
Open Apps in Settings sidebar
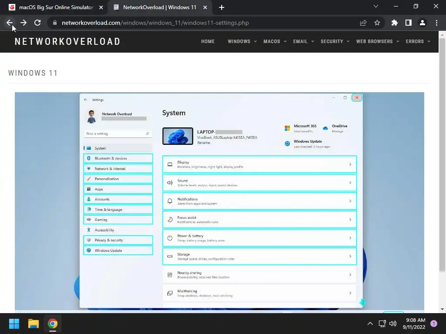[x=118, y=189]
